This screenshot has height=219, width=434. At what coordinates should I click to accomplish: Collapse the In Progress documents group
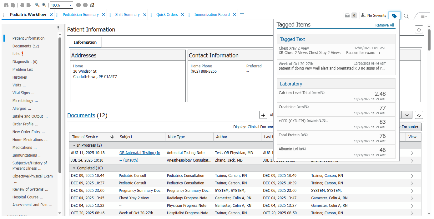pyautogui.click(x=74, y=145)
